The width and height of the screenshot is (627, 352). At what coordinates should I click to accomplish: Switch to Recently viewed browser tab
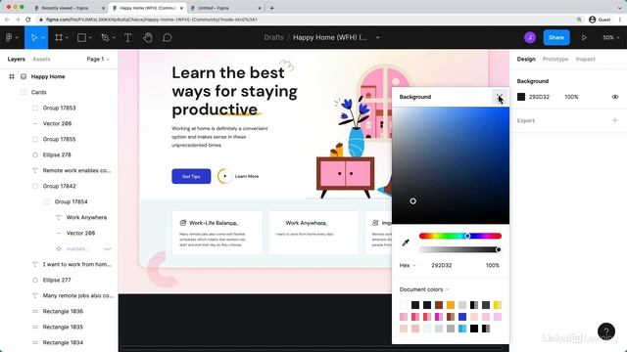[68, 8]
